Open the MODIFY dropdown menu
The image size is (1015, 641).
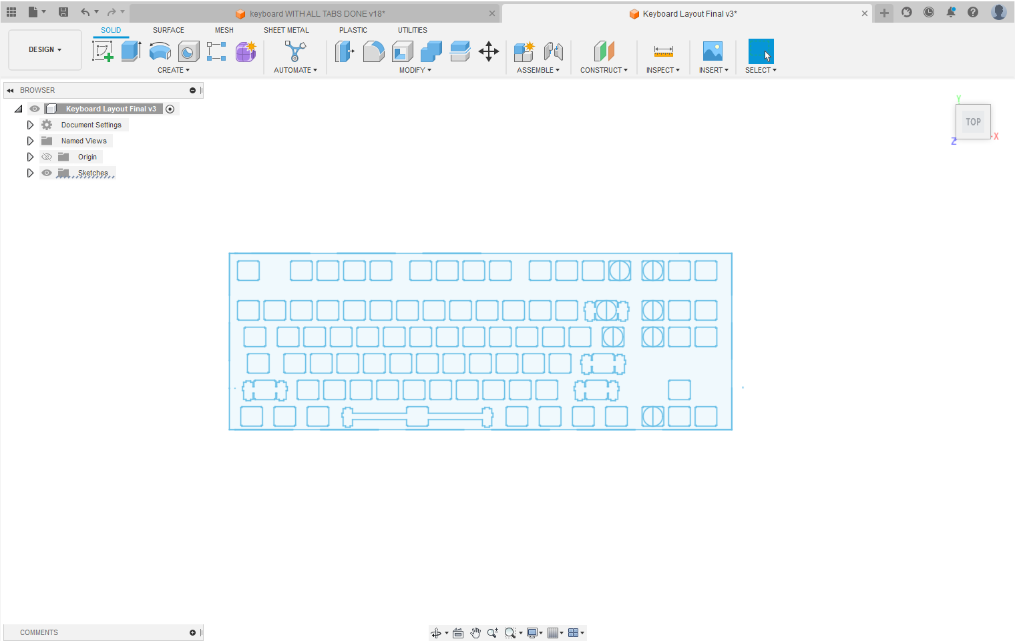(x=415, y=70)
